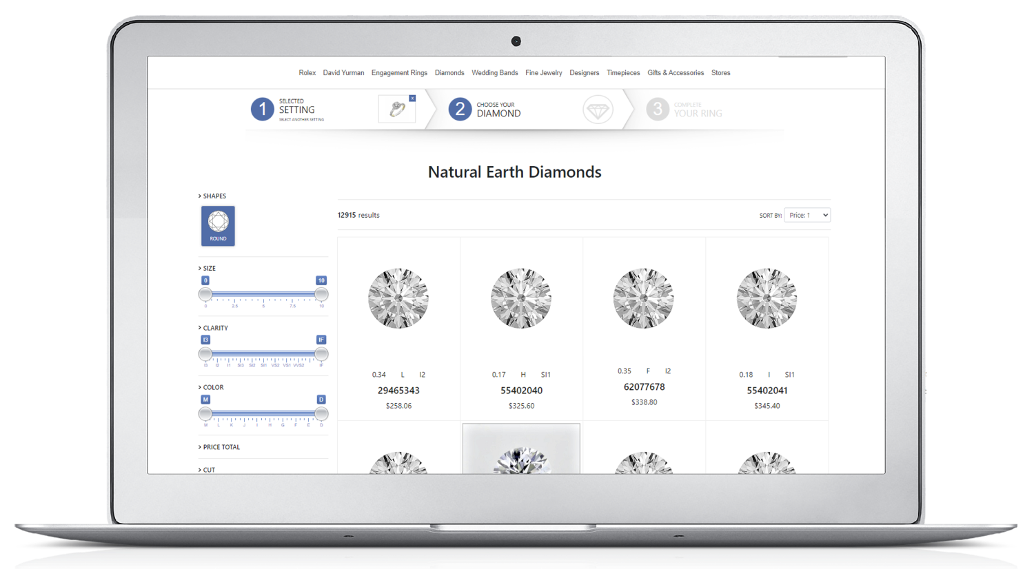The image size is (1034, 569).
Task: Select the Round diamond shape icon
Action: [x=218, y=225]
